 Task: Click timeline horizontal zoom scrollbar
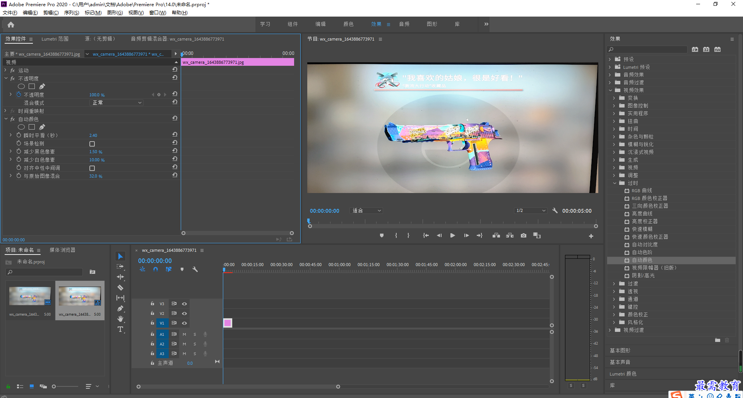point(238,387)
